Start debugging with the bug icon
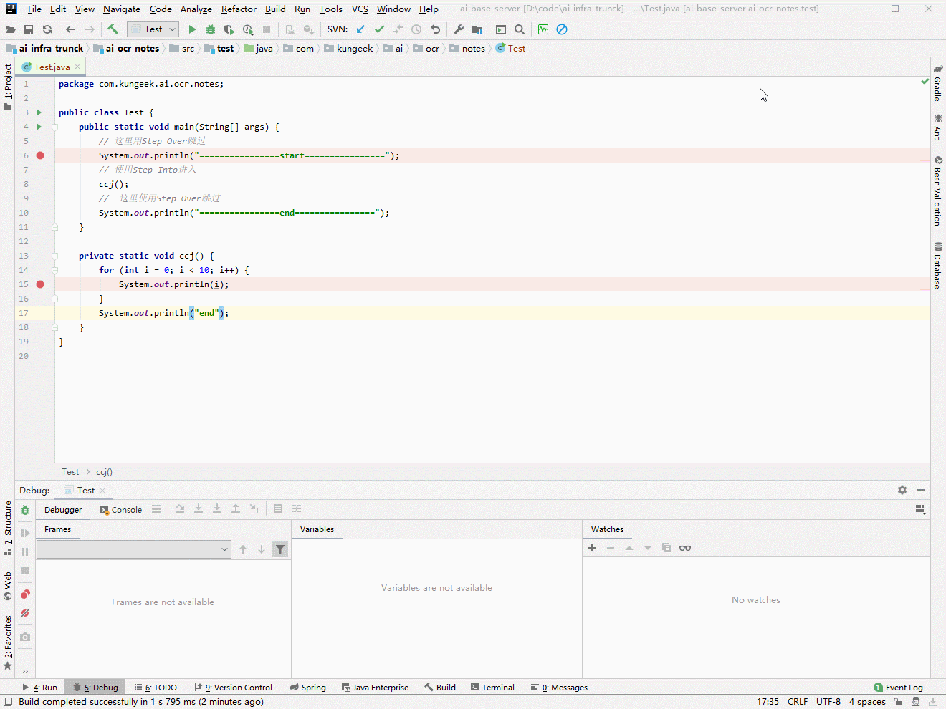 coord(211,29)
